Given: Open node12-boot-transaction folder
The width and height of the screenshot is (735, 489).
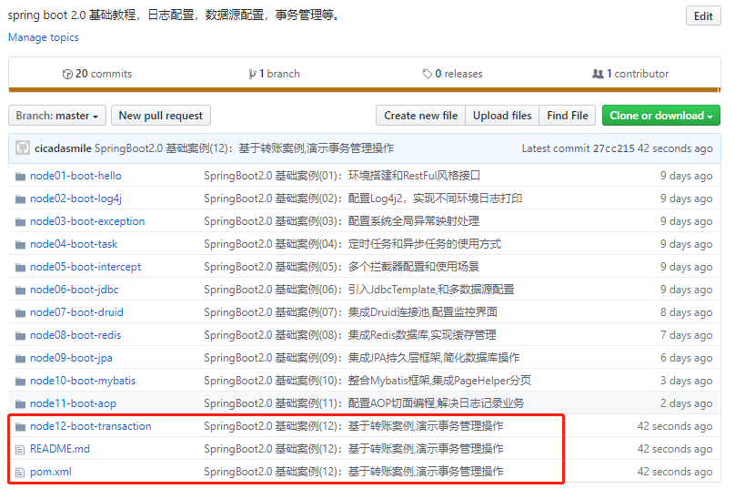Looking at the screenshot, I should click(x=90, y=426).
